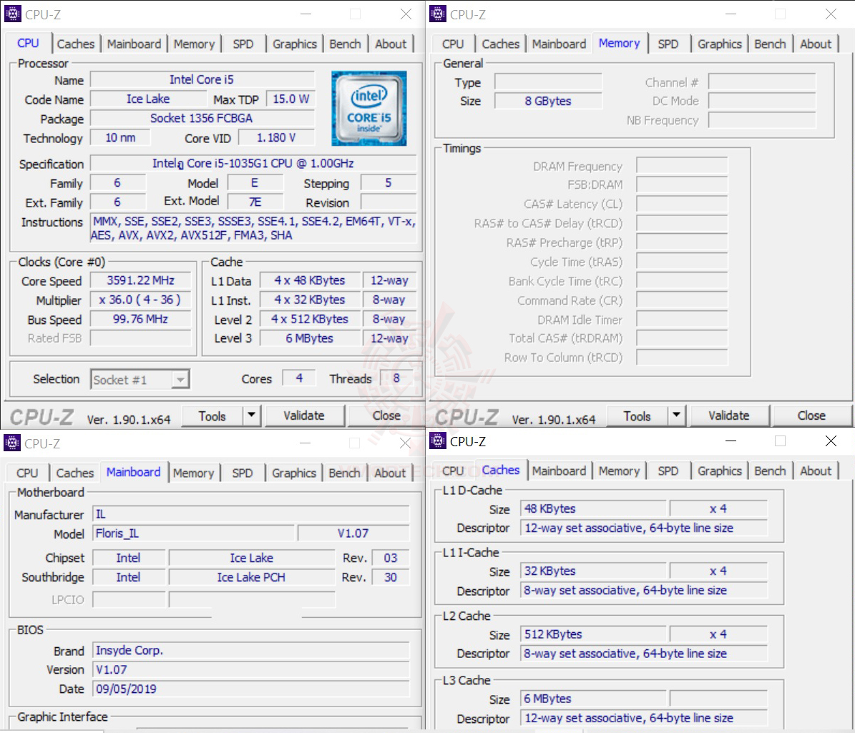Select the CPU tab in the Memory window
Screen dimensions: 855x733
(x=453, y=44)
